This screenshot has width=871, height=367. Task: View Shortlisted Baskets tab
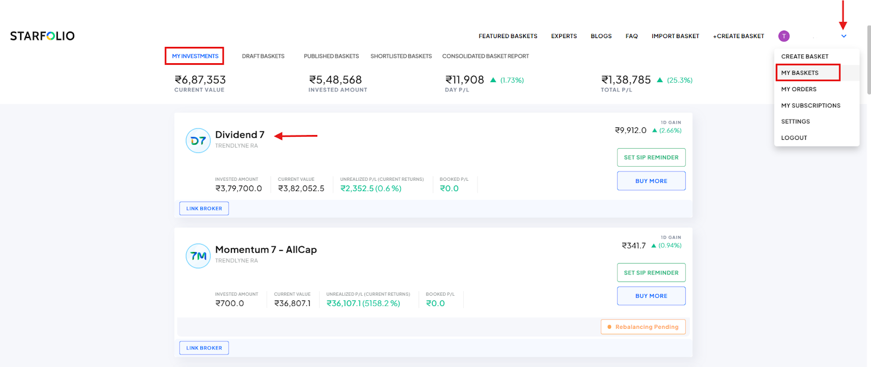(x=401, y=56)
